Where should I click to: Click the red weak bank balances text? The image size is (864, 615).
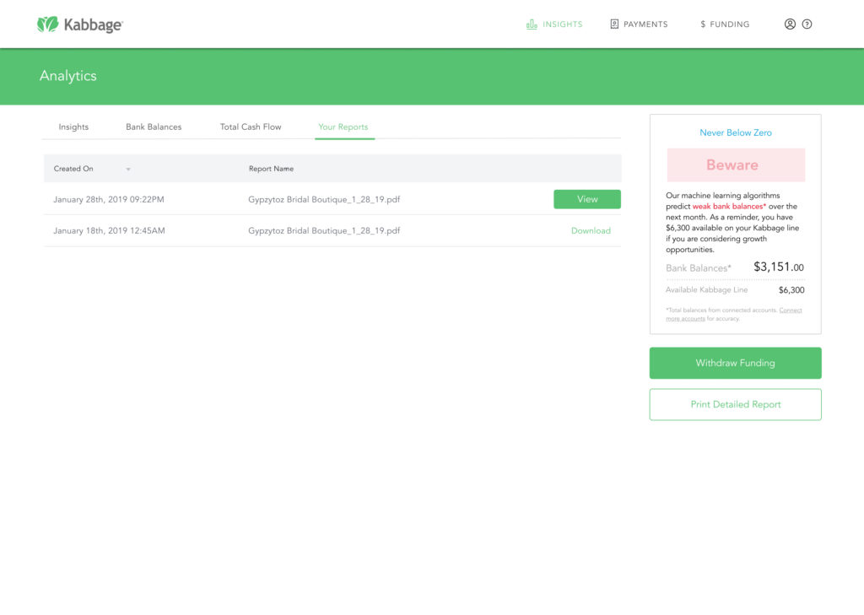point(728,206)
